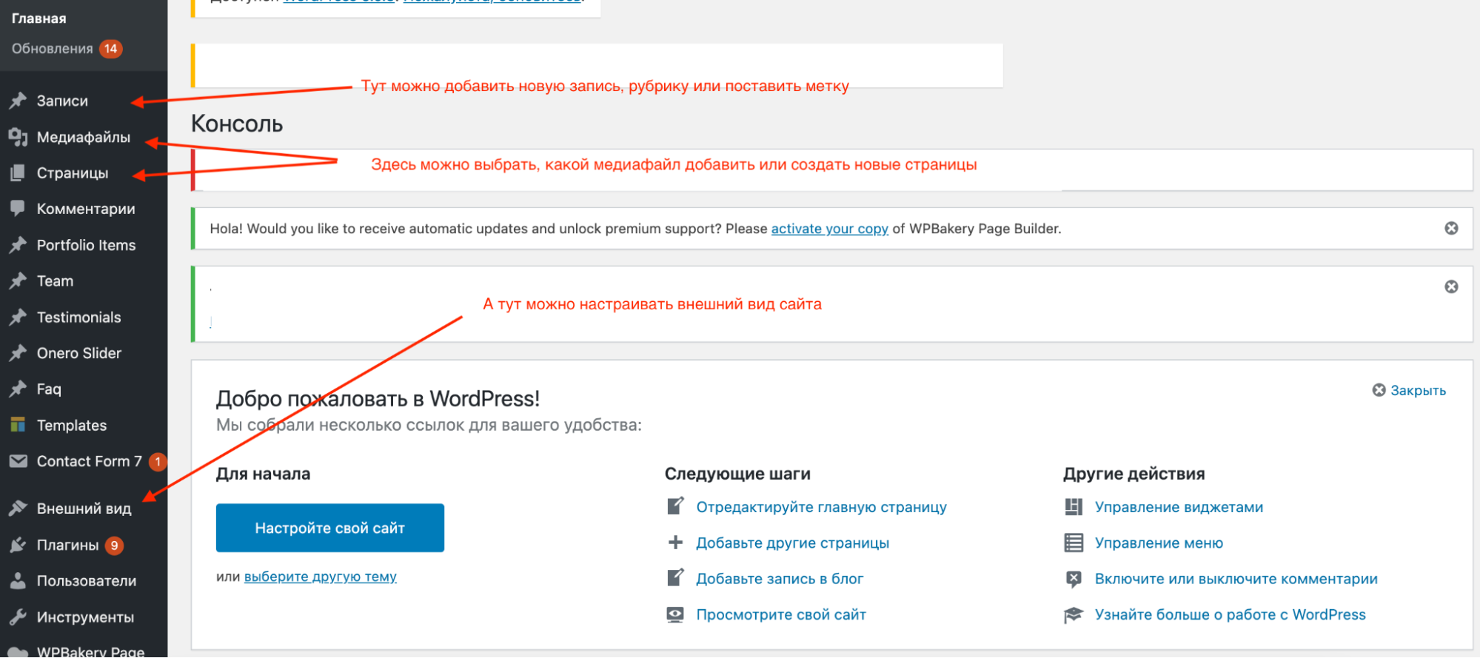Click the speech bubble icon beside Комментарии
The width and height of the screenshot is (1480, 658).
pyautogui.click(x=18, y=209)
